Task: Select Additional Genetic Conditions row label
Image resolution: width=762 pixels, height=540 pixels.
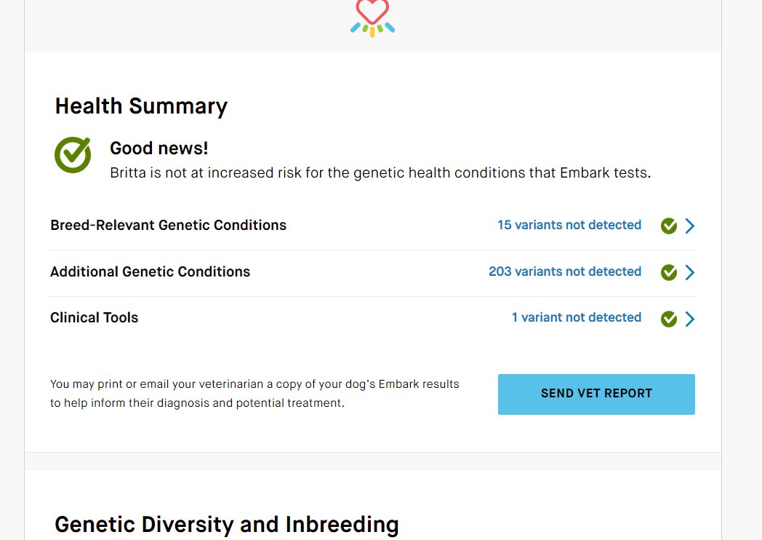Action: click(x=151, y=271)
